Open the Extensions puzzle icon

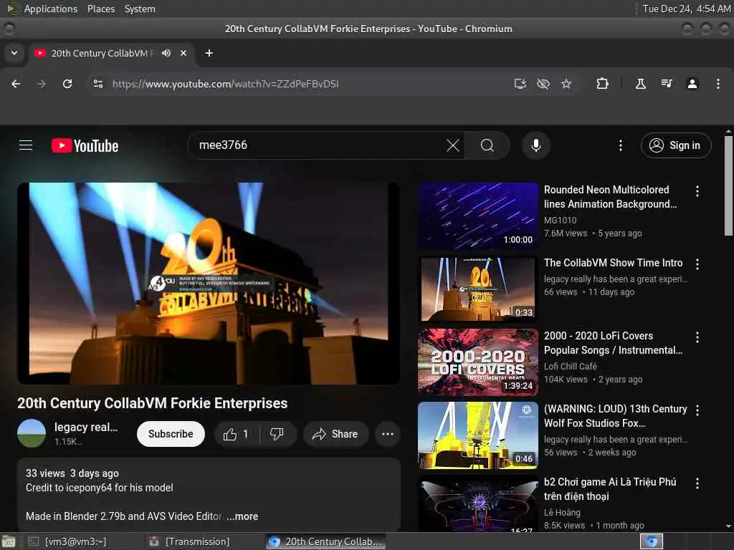pyautogui.click(x=602, y=84)
